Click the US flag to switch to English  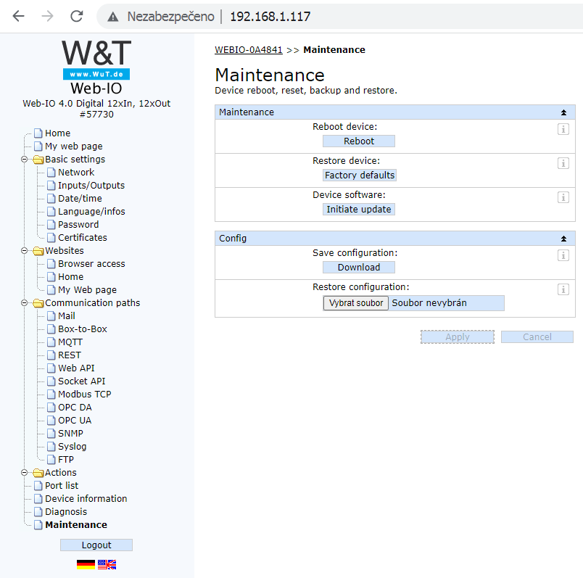click(x=107, y=563)
